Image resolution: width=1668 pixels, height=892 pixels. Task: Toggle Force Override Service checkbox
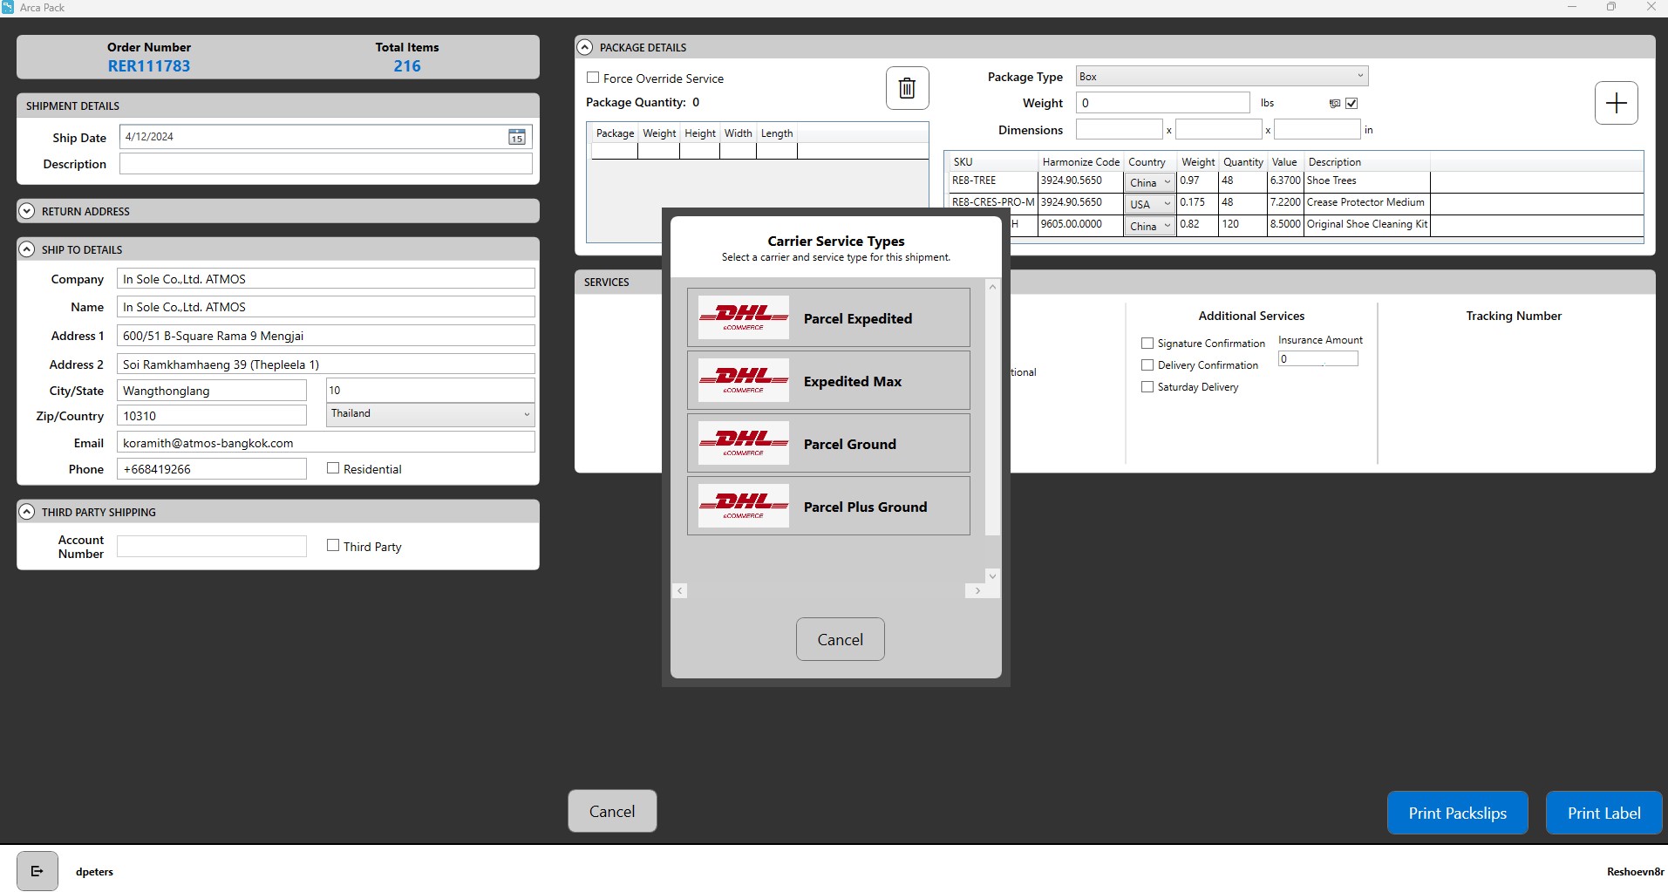(593, 78)
